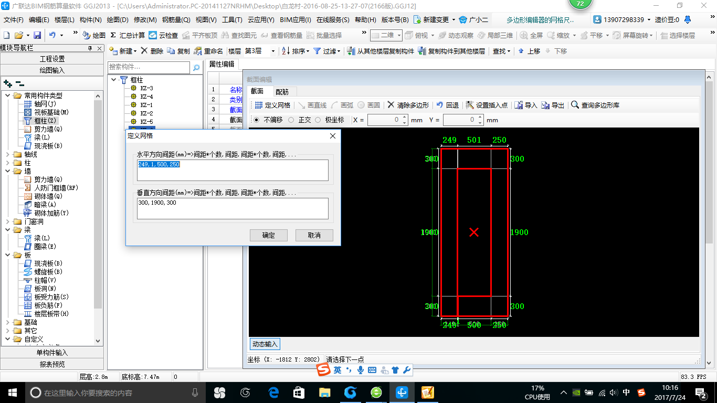This screenshot has width=717, height=403.
Task: Click the search magnifier beside 搜索构件
Action: pos(196,68)
